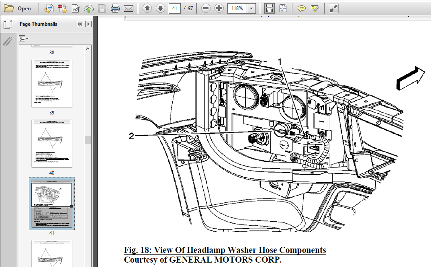431x267 pixels.
Task: Click the Page Thumbnails panel icon
Action: click(x=8, y=24)
